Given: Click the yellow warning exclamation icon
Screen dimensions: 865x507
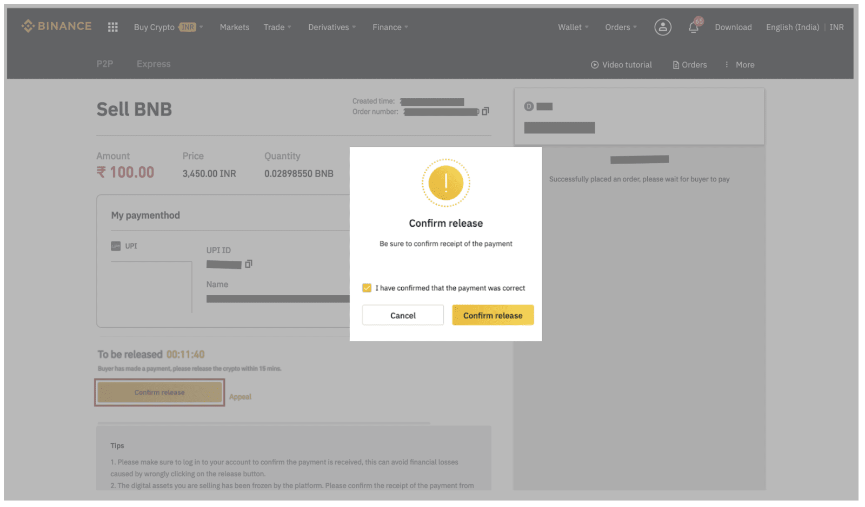Looking at the screenshot, I should 446,183.
